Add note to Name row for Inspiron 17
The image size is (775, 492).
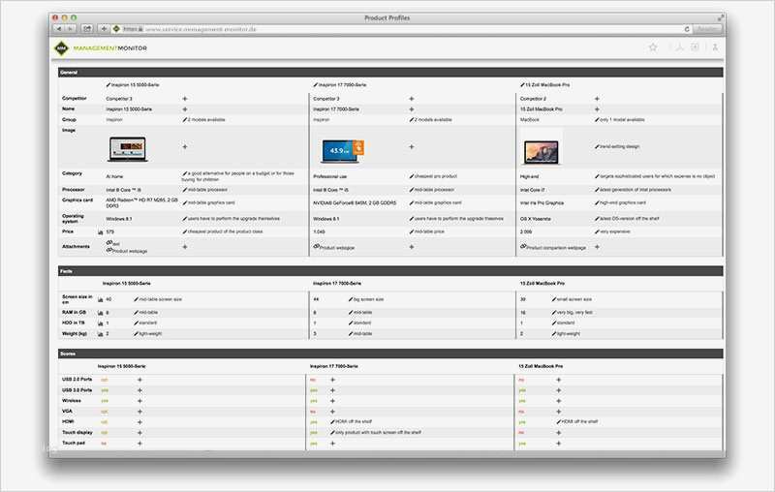411,109
